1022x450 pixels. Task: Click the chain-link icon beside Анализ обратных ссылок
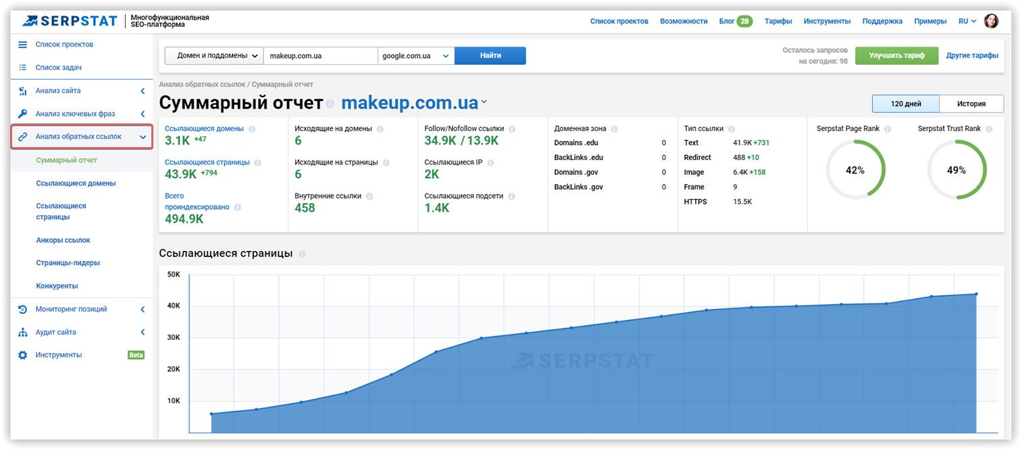pyautogui.click(x=23, y=137)
